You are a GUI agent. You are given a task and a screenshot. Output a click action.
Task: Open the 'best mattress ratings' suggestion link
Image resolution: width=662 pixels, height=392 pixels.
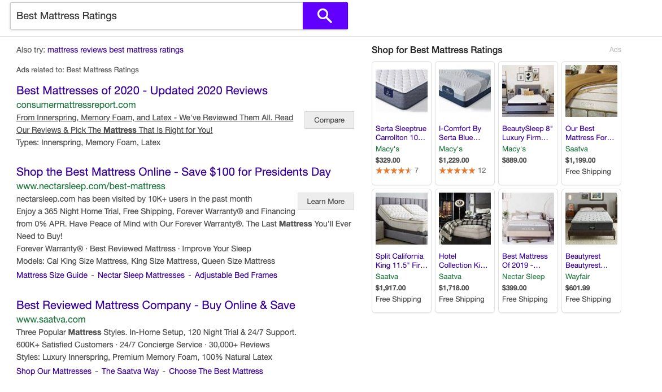coord(146,50)
